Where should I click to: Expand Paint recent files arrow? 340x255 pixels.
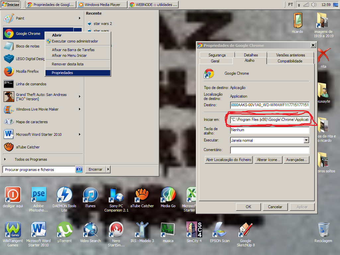pyautogui.click(x=80, y=19)
